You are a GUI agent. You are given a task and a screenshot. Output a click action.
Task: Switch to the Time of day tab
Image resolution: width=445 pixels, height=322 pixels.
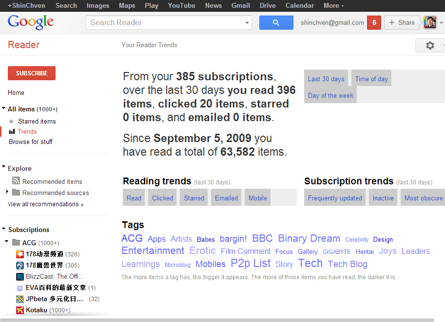(x=371, y=79)
